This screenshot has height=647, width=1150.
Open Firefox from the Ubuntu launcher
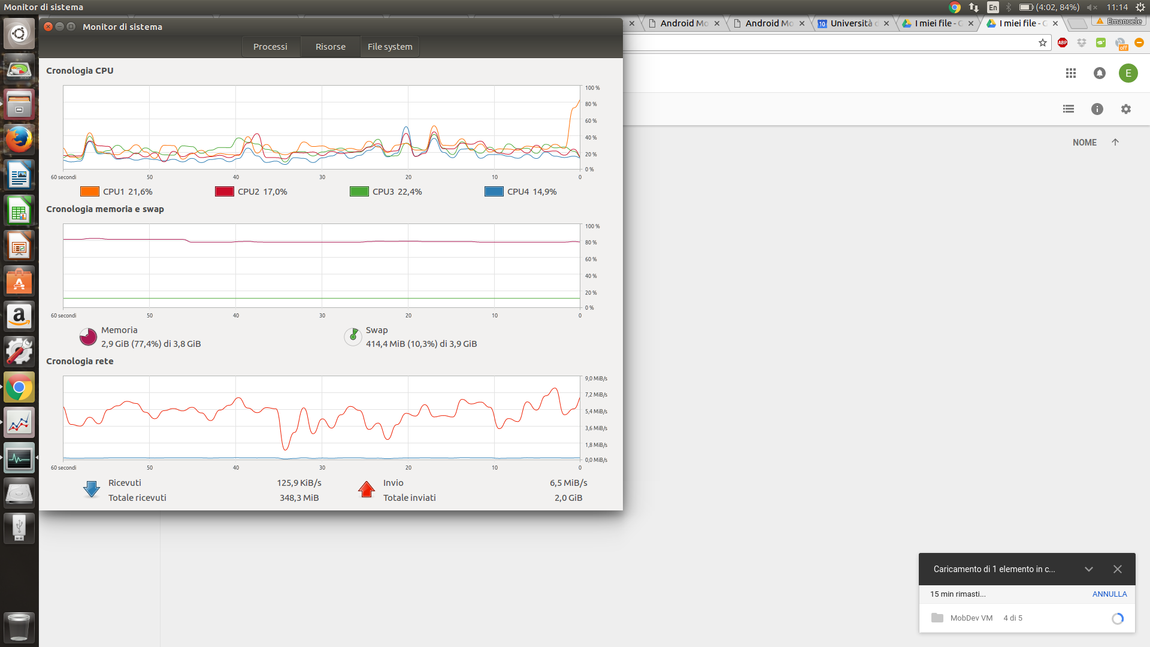click(x=19, y=140)
